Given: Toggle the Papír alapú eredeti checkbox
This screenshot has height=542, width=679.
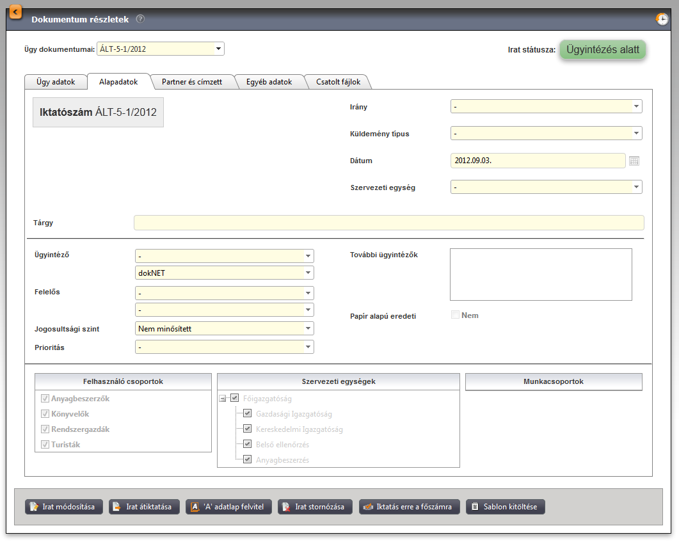Looking at the screenshot, I should tap(455, 315).
